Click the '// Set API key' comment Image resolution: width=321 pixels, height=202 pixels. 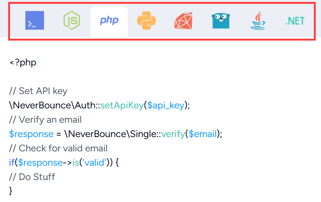[38, 91]
